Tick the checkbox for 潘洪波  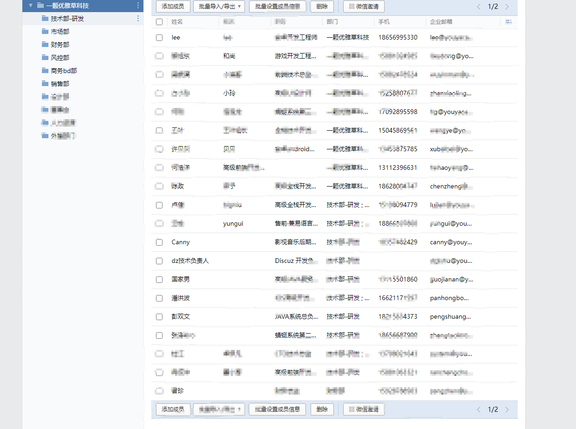[159, 298]
